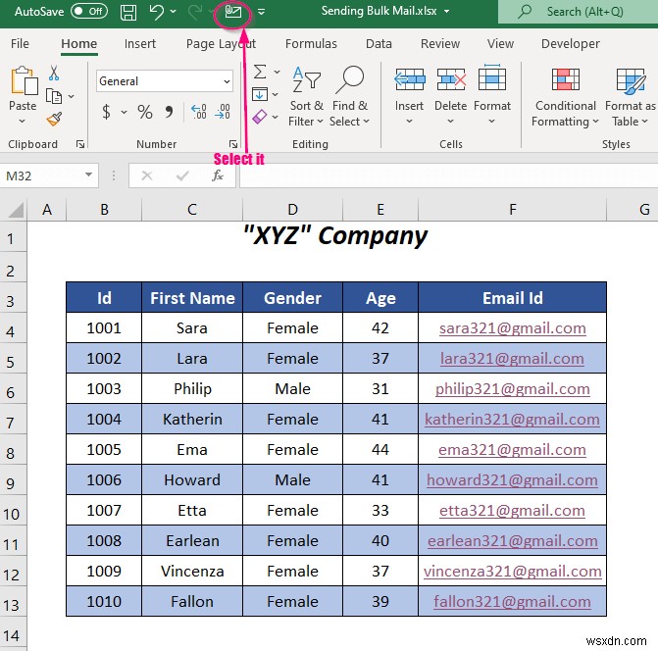This screenshot has height=651, width=658.
Task: Open the File tab
Action: tap(20, 43)
